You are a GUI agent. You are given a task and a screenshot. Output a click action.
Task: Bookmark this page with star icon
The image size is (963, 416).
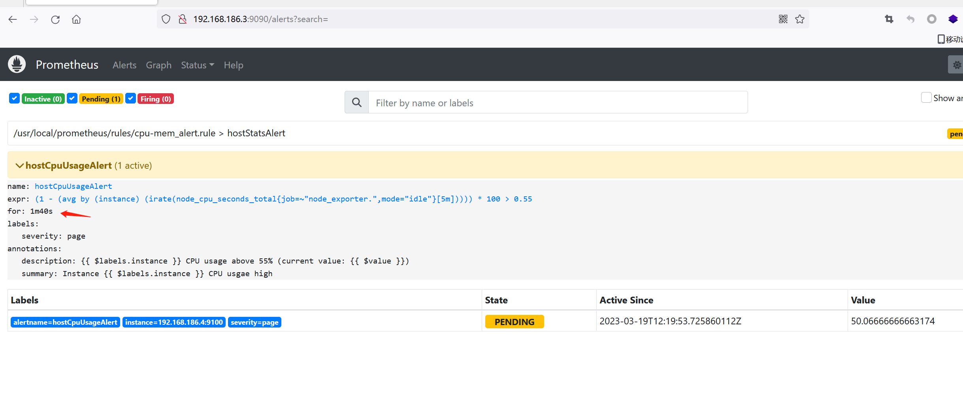click(800, 19)
